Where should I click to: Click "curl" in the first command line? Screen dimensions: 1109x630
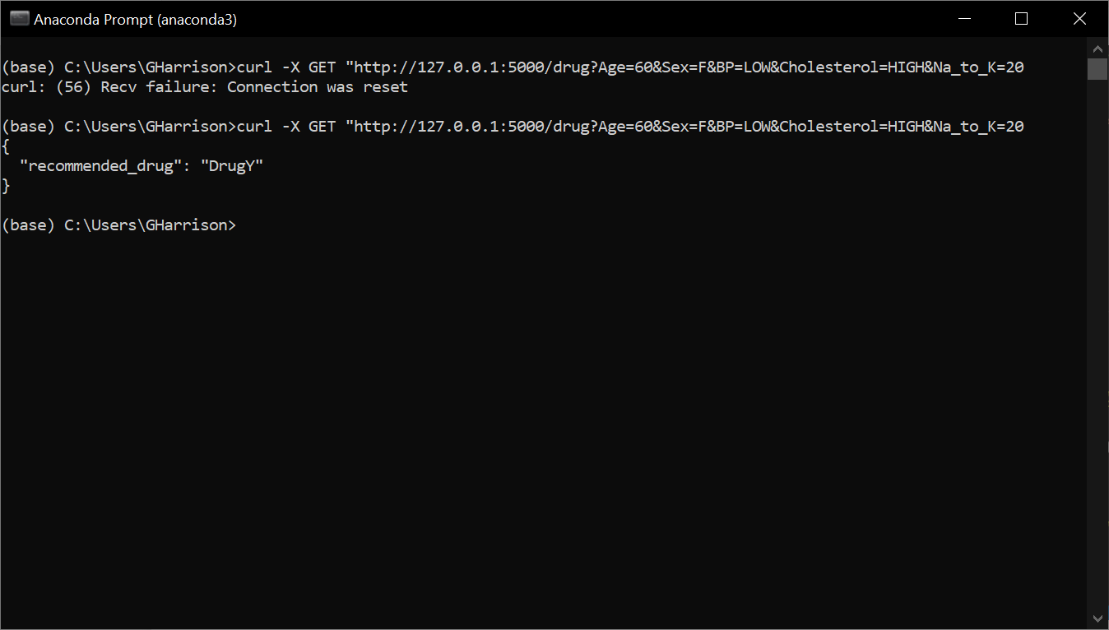(254, 67)
